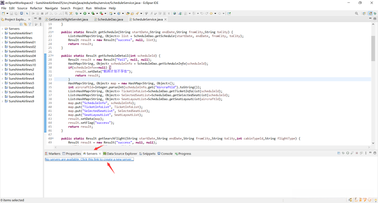
Task: Close the Project Explorer view
Action: point(29,20)
